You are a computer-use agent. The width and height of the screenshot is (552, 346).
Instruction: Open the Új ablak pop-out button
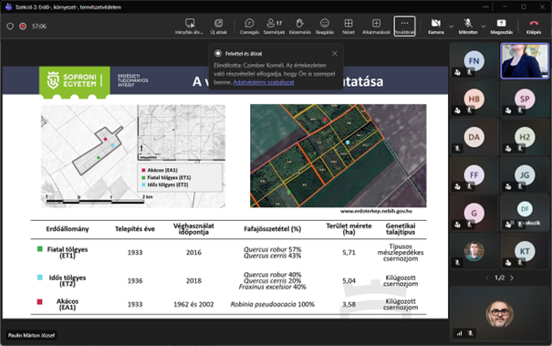218,26
